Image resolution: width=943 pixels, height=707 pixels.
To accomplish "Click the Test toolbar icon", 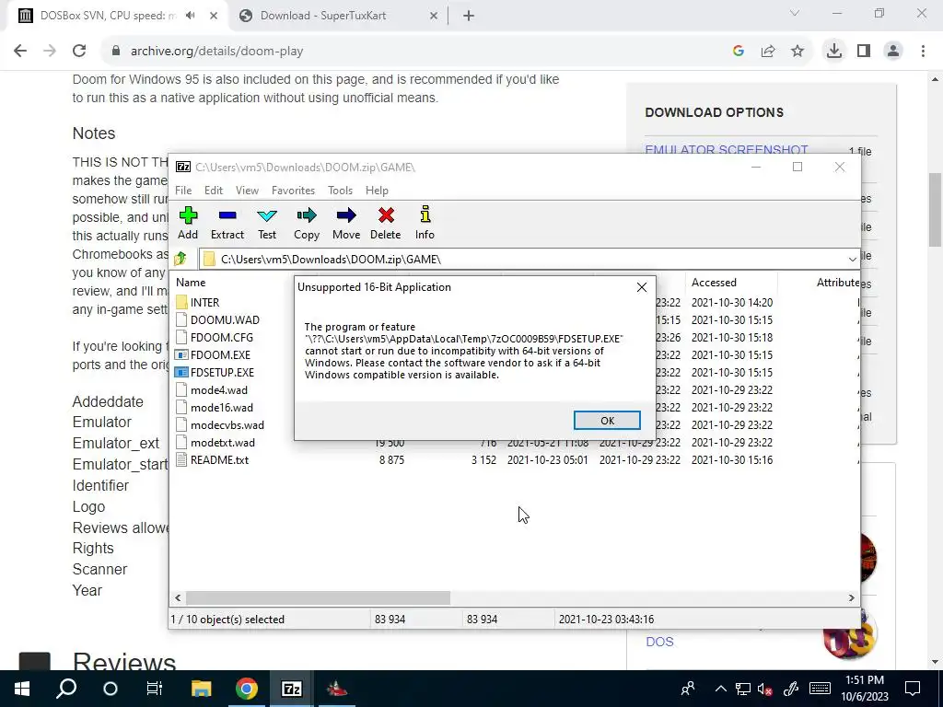I will [x=267, y=223].
